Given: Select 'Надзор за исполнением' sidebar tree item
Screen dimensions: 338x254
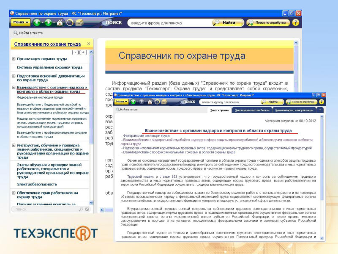Looking at the screenshot, I should point(52,122).
